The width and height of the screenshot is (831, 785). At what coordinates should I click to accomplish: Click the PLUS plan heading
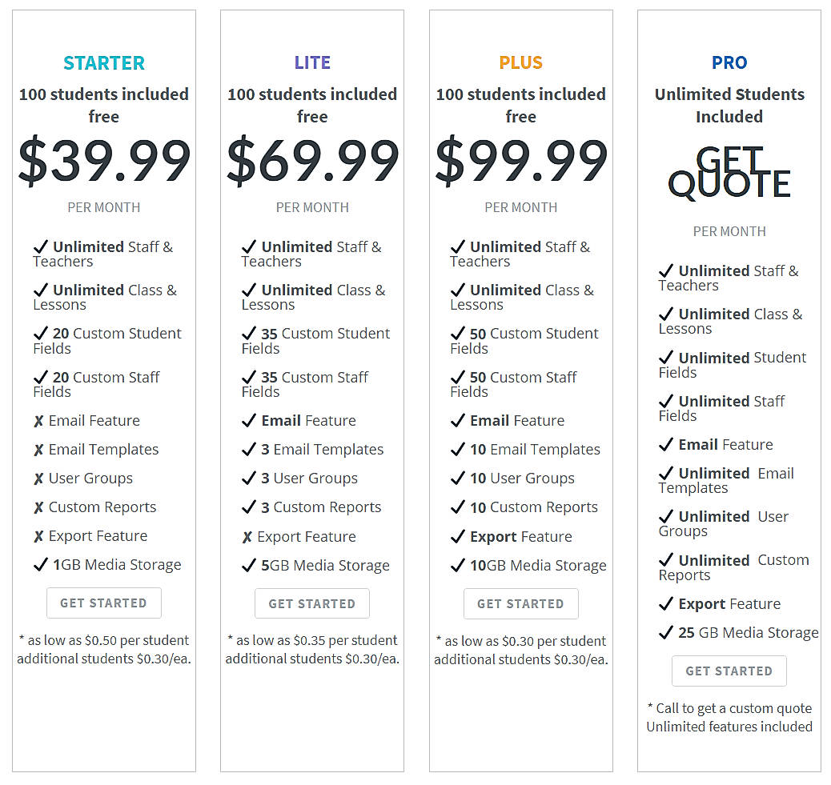pos(521,62)
